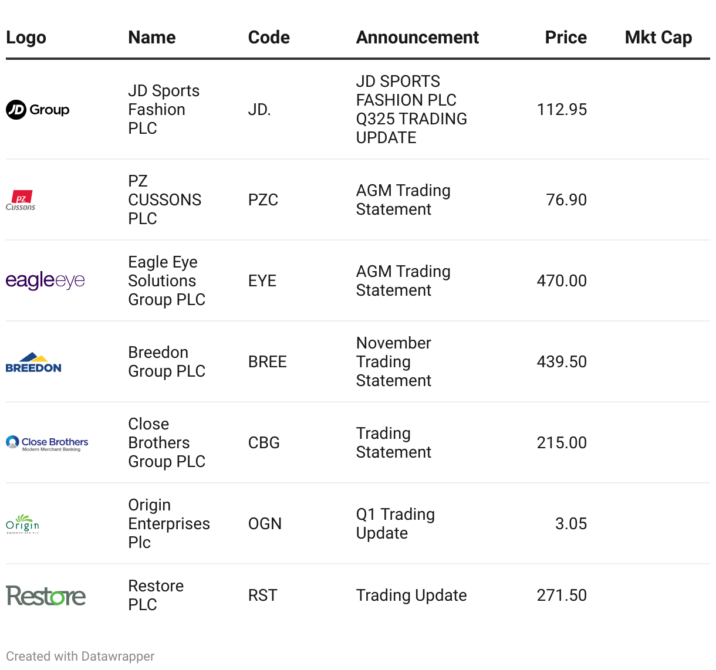Open the Created with Datawrapper link

(80, 656)
